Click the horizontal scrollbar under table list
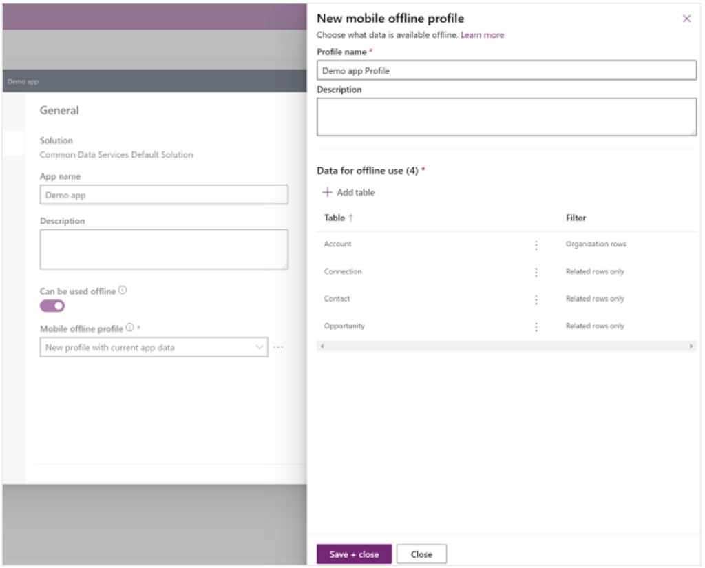The image size is (705, 568). [506, 346]
